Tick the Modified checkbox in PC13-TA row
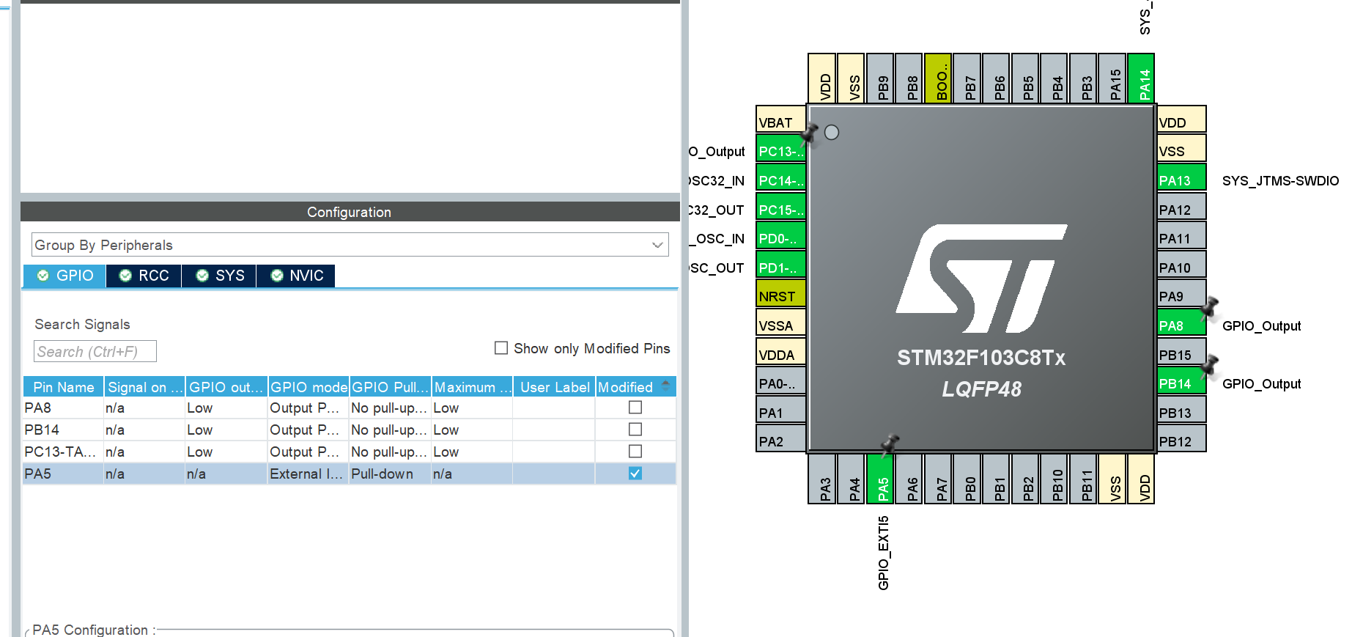Screen dimensions: 1363x637 (x=635, y=452)
